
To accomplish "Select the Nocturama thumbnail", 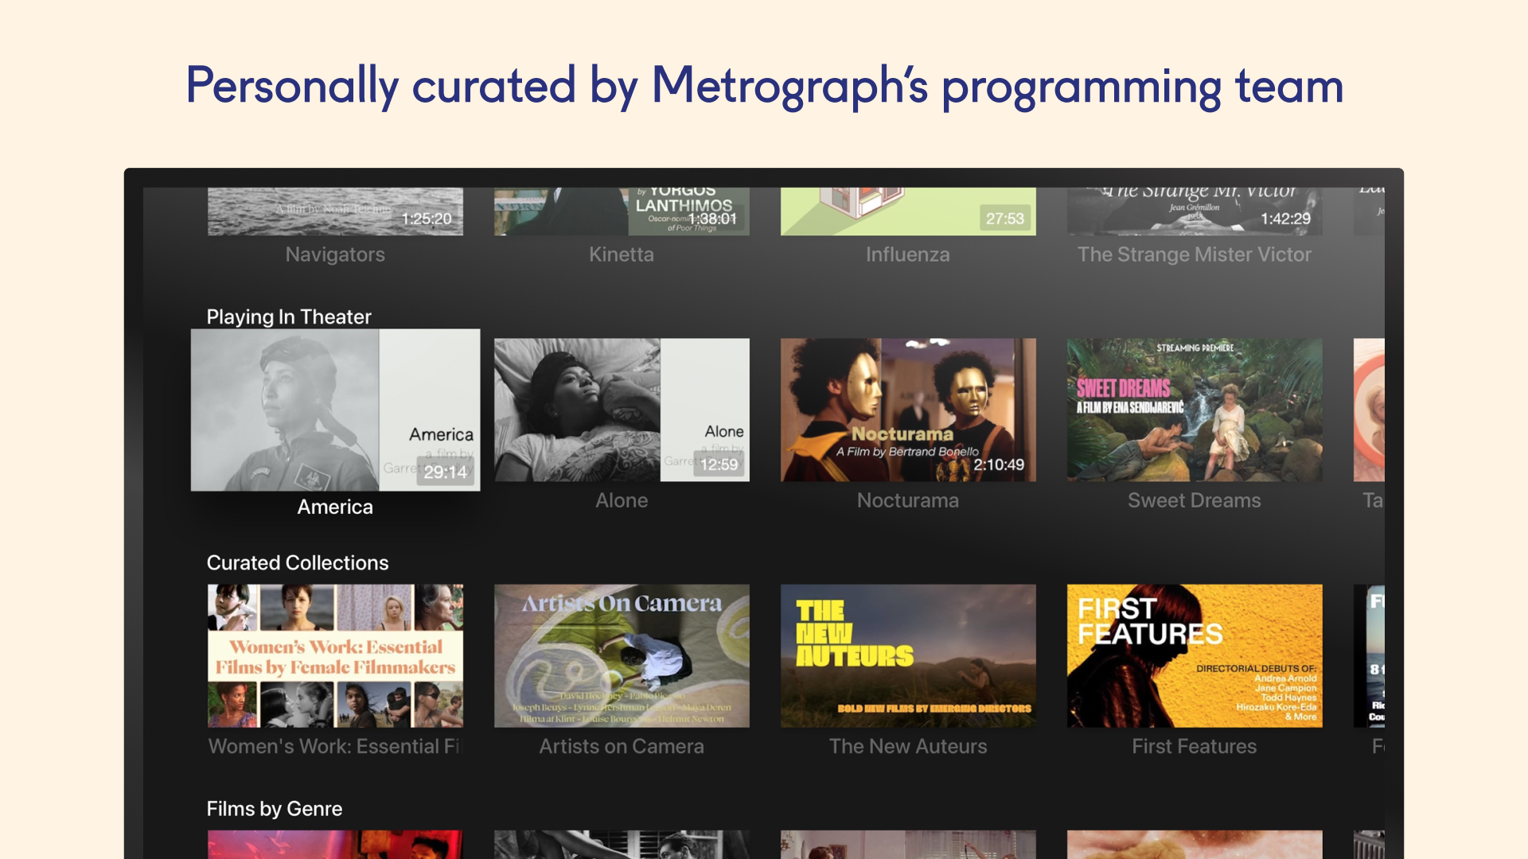I will click(x=907, y=410).
